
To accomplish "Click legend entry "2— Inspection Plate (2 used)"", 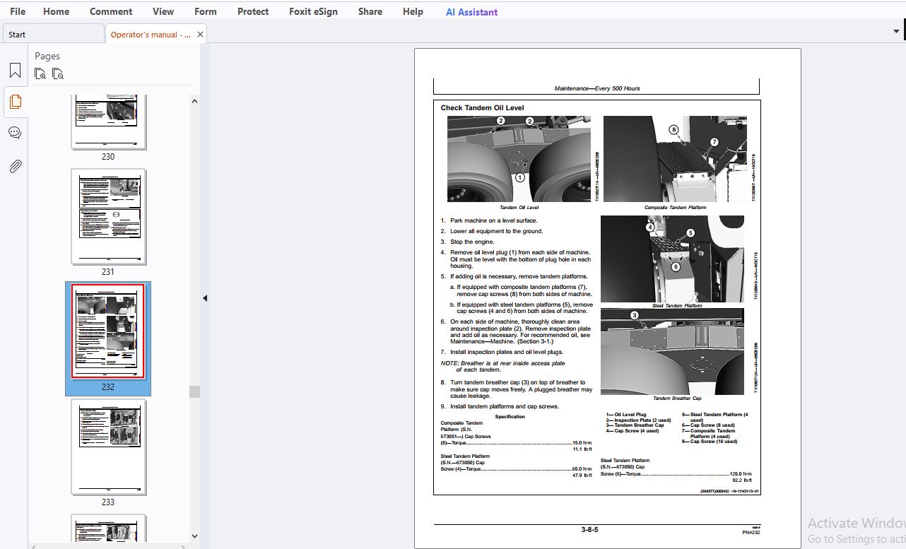I will pyautogui.click(x=638, y=420).
